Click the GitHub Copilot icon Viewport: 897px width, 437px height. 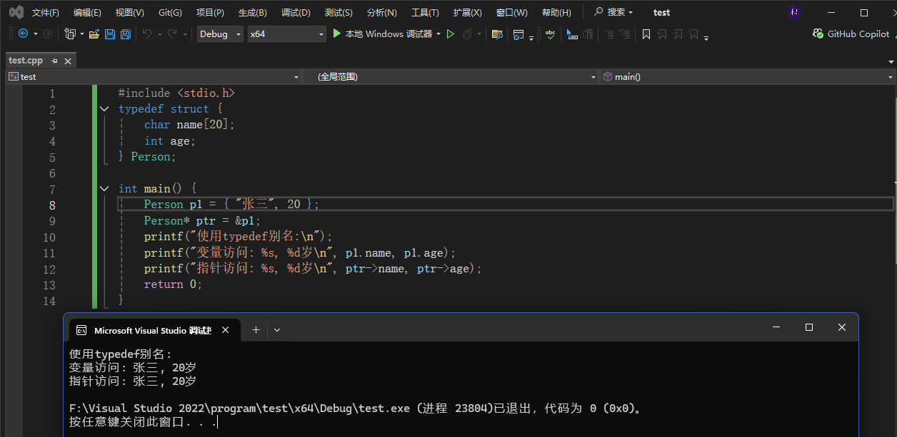point(818,34)
